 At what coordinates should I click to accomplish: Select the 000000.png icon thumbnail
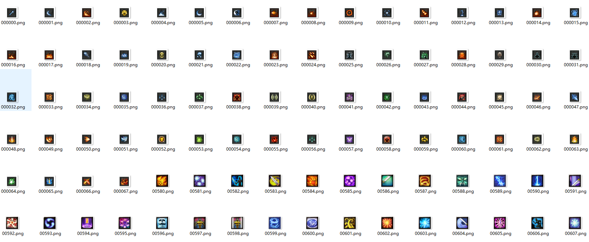pyautogui.click(x=12, y=13)
